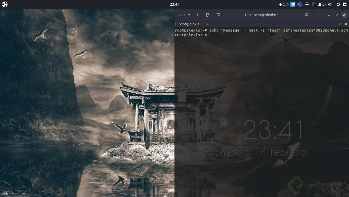
Task: Open the folder icon in top panel
Action: [314, 4]
